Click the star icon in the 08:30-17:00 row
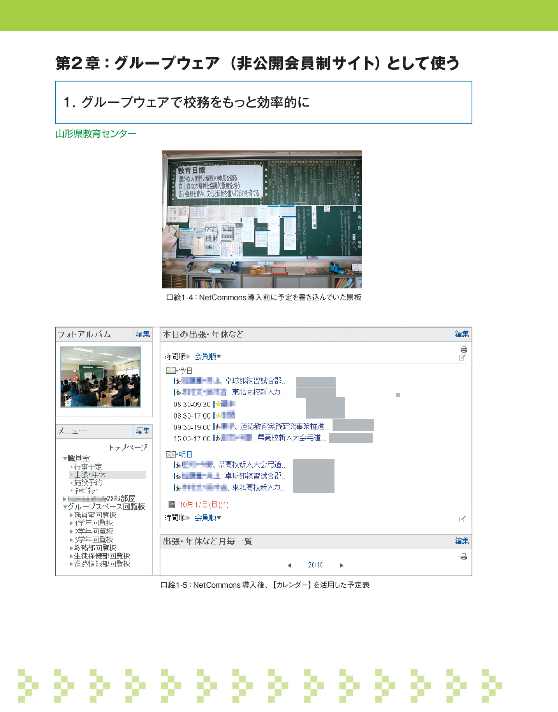 [x=218, y=415]
